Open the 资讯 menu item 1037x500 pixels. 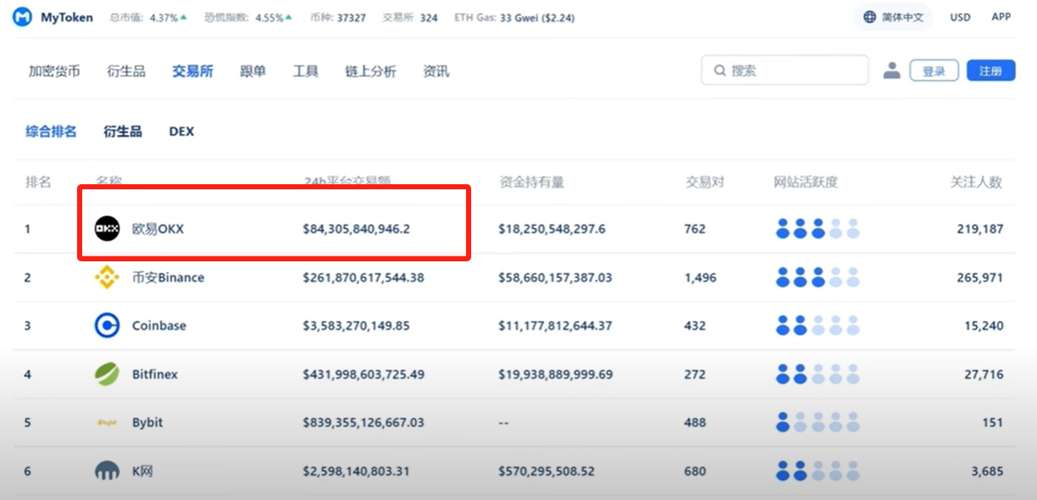pyautogui.click(x=436, y=71)
